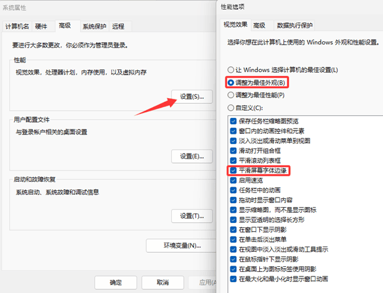Click the 启动和故障恢复 group label
Screen dimensions: 383x293
pyautogui.click(x=34, y=180)
